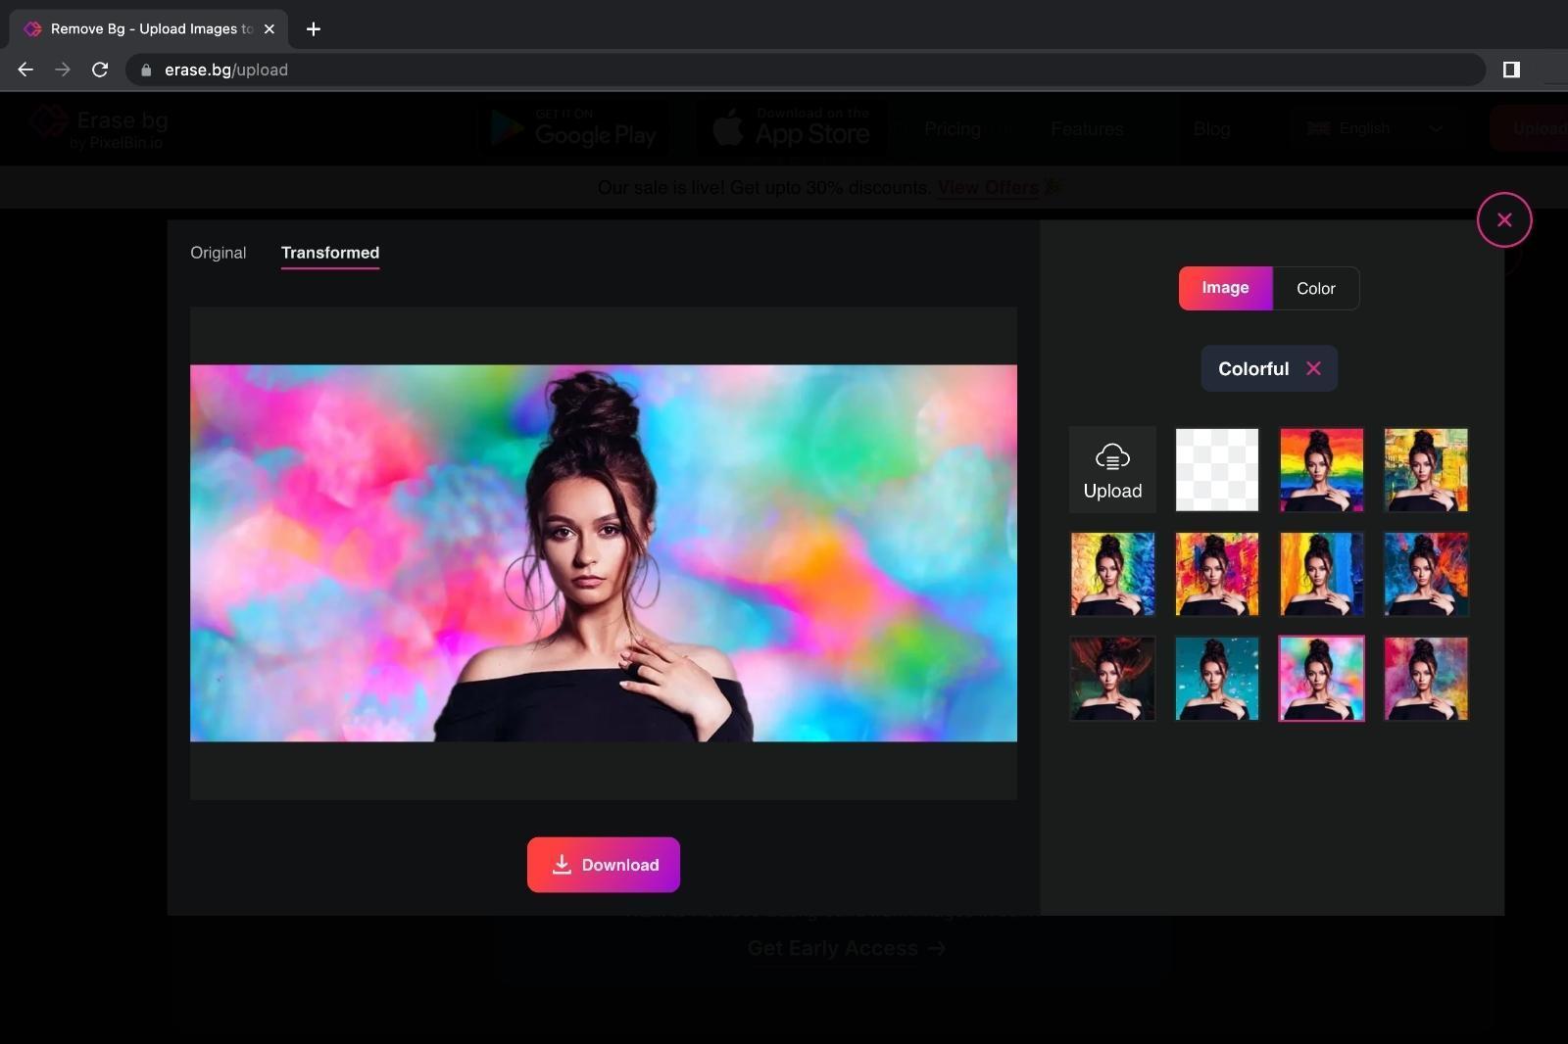Choose the rainbow stripes background thumbnail
1568x1044 pixels.
pyautogui.click(x=1321, y=470)
